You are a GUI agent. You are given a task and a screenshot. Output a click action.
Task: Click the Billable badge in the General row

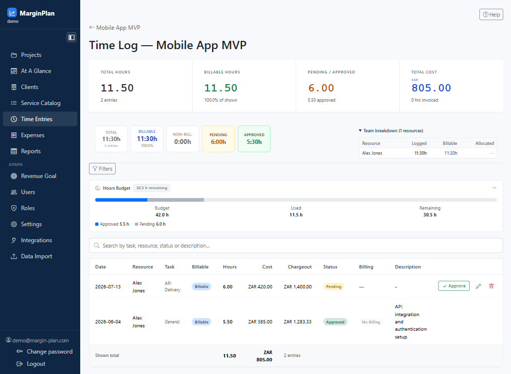tap(201, 322)
